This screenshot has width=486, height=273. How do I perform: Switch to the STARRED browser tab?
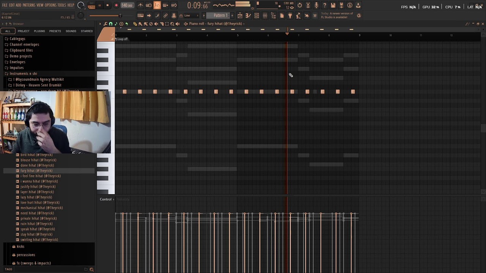pyautogui.click(x=87, y=31)
